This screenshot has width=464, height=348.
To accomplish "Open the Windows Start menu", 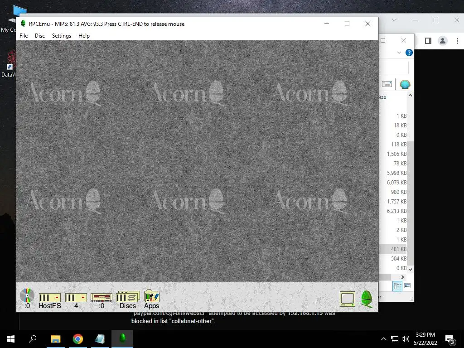I will click(x=11, y=339).
